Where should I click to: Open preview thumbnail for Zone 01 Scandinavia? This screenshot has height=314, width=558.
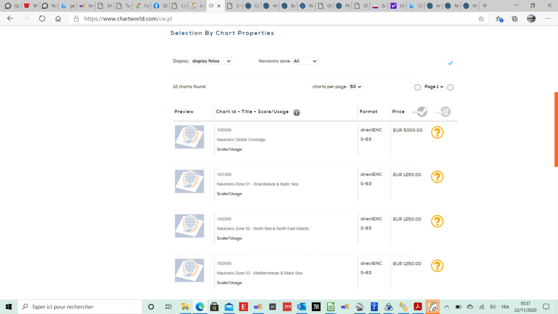point(189,182)
